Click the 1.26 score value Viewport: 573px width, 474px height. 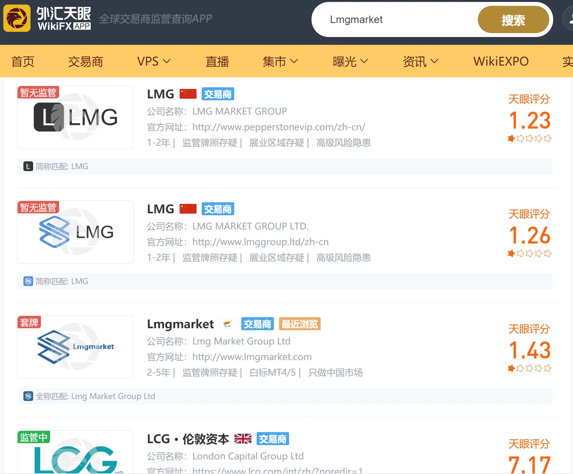click(529, 235)
